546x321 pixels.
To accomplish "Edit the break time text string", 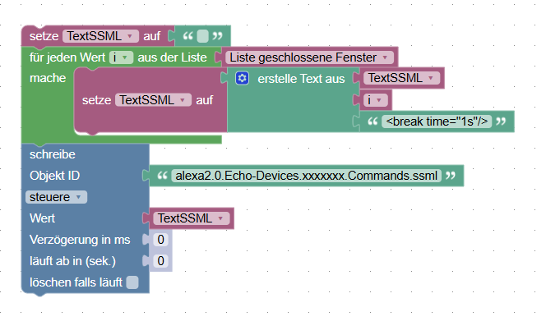I will click(x=437, y=122).
